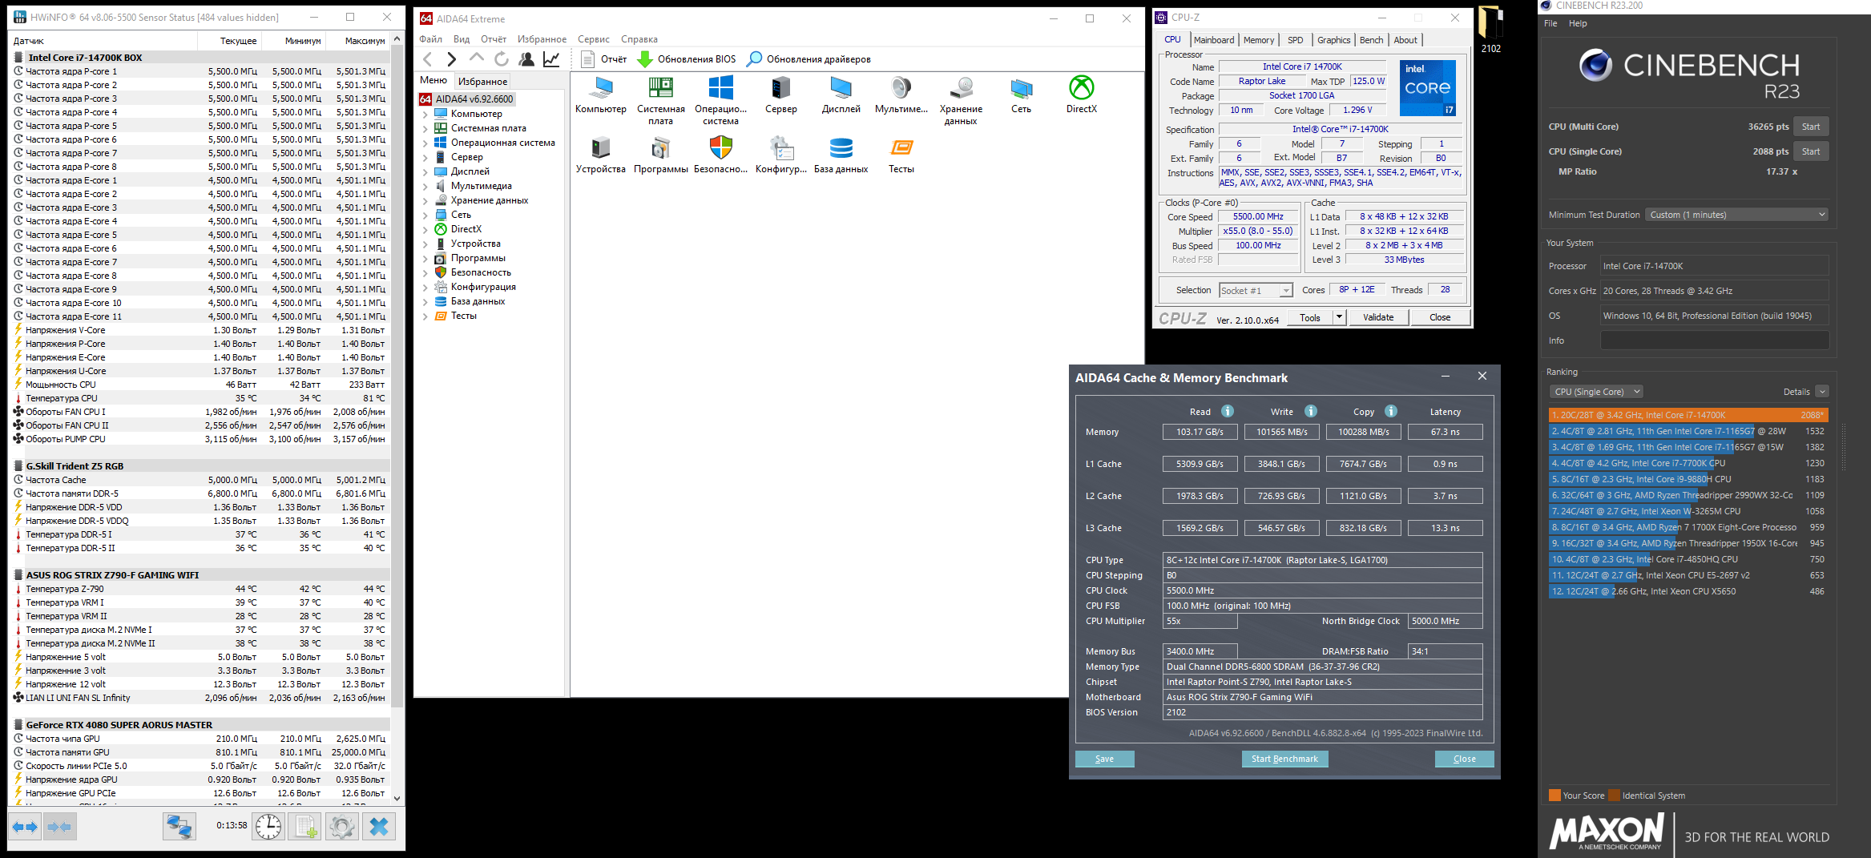Switch to the SPD tab in CPU-Z
The width and height of the screenshot is (1871, 858).
1296,40
